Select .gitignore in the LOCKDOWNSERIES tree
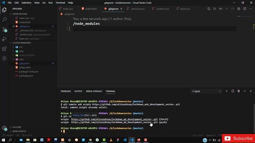This screenshot has width=255, height=143. pyautogui.click(x=24, y=64)
